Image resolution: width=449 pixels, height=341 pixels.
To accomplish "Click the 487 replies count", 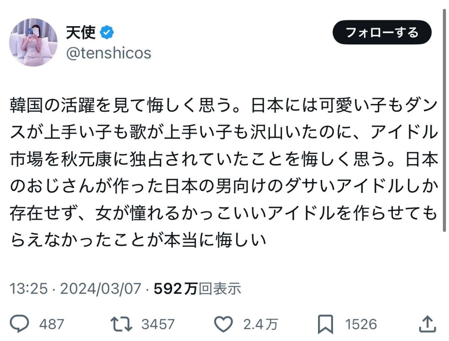I will tap(51, 324).
